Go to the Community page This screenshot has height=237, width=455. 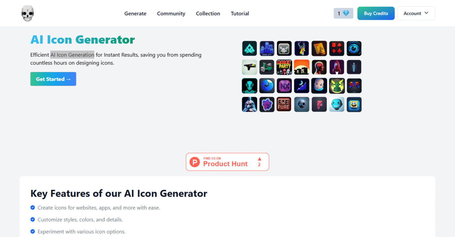point(171,13)
